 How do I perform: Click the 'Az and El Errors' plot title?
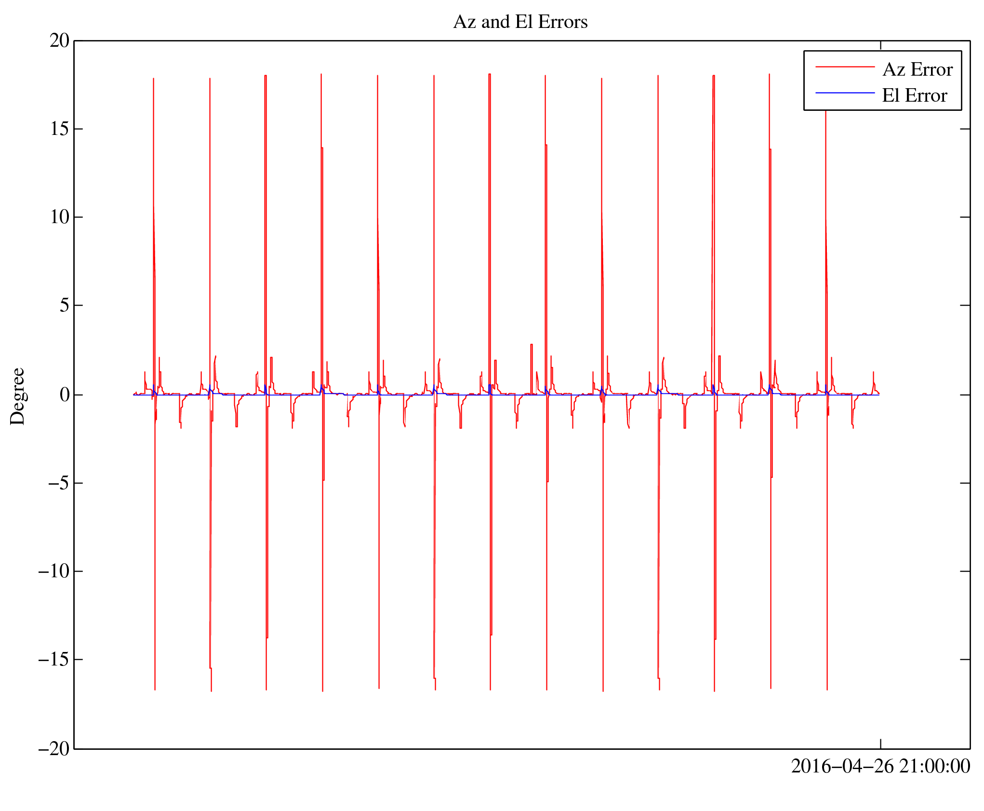520,22
